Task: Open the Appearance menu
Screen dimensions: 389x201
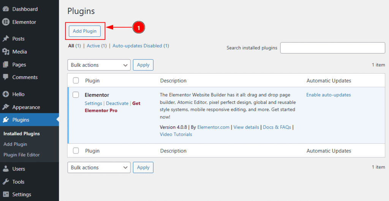Action: [26, 107]
